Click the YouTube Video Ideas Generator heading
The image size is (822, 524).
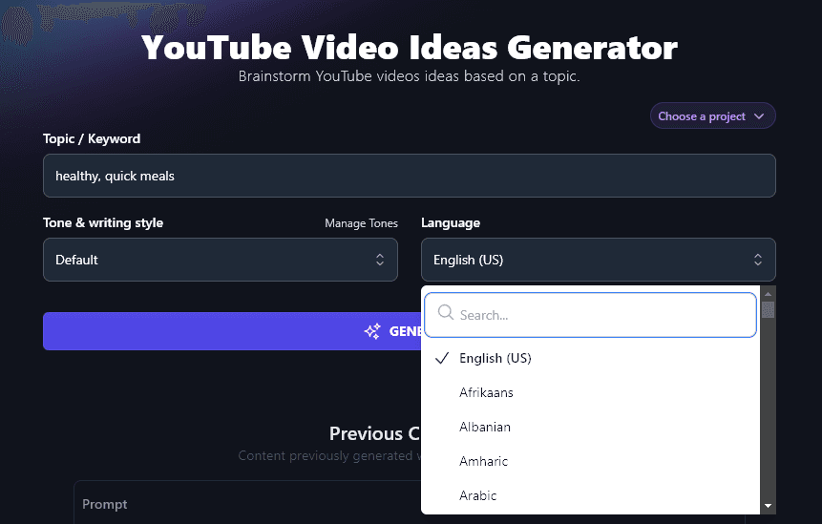pos(409,48)
